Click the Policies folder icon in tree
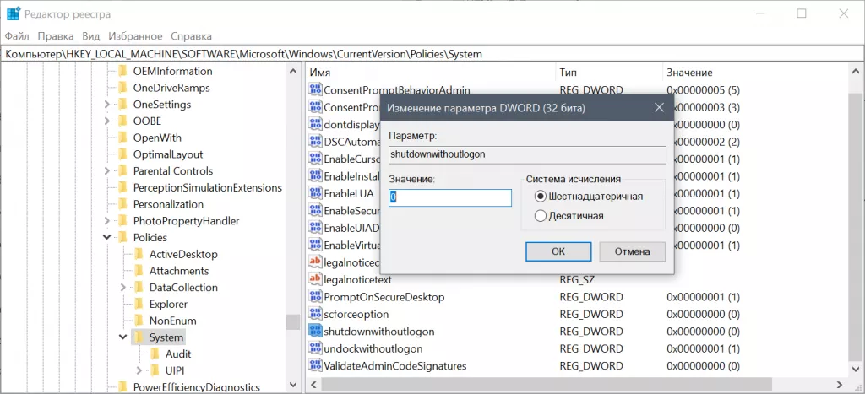The height and width of the screenshot is (394, 865). [122, 238]
